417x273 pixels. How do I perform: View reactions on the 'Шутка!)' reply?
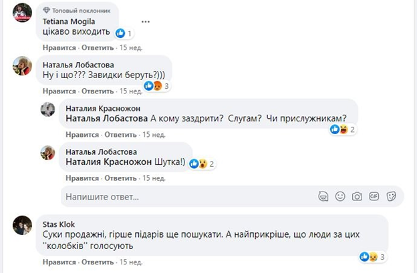(x=199, y=164)
